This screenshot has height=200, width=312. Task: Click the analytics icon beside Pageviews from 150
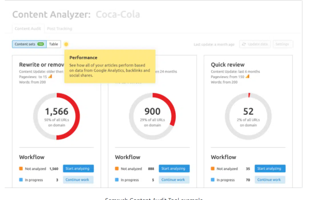(247, 77)
